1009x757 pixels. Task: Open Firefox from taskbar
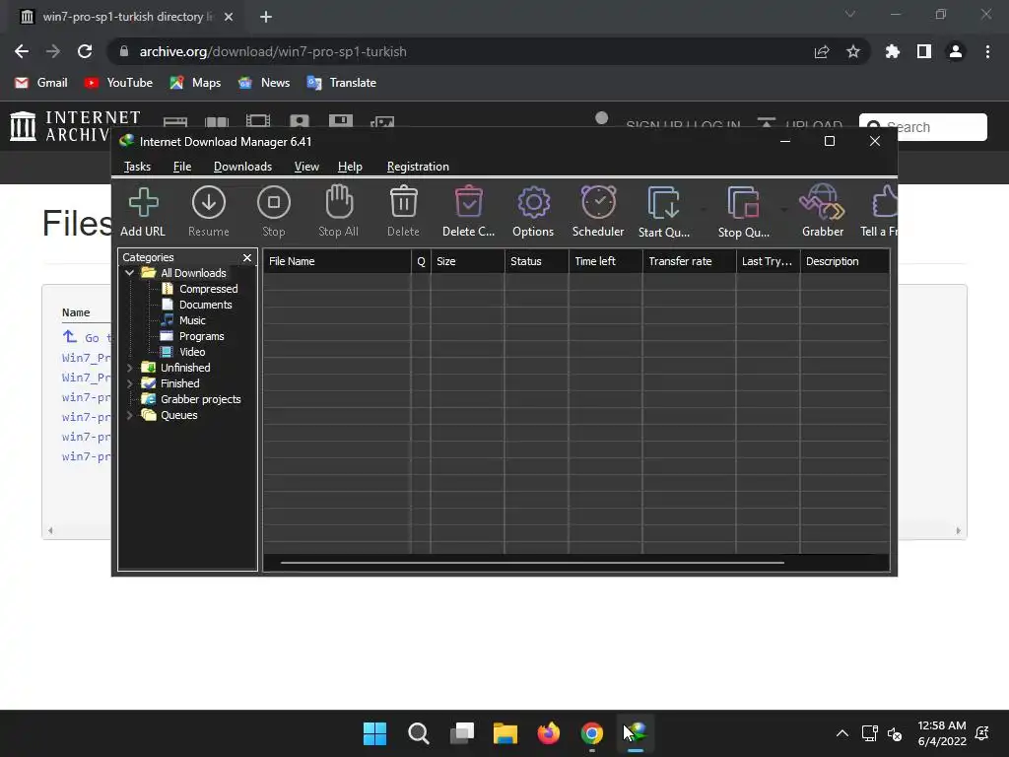pyautogui.click(x=548, y=733)
